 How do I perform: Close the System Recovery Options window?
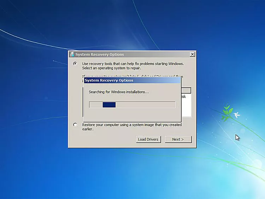point(192,54)
